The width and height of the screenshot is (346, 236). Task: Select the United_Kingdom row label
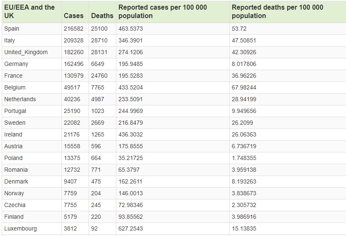pyautogui.click(x=26, y=52)
